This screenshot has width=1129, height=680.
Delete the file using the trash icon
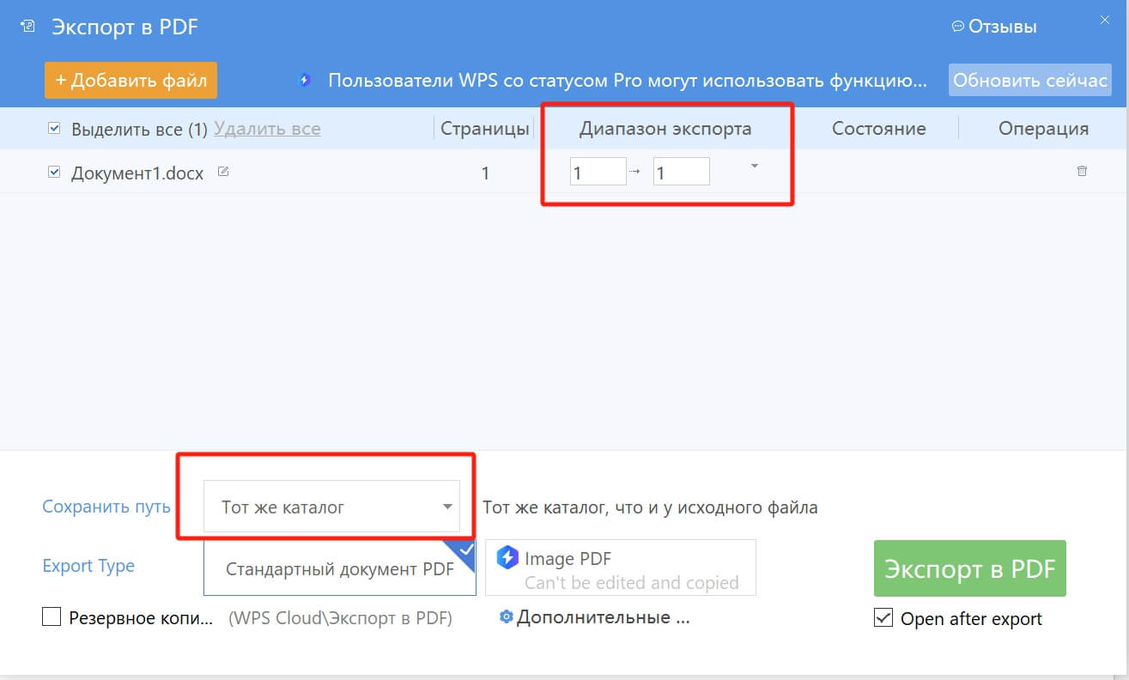1083,172
